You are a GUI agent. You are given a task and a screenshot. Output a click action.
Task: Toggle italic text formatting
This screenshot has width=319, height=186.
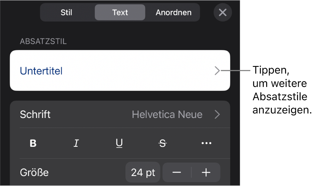pos(76,143)
